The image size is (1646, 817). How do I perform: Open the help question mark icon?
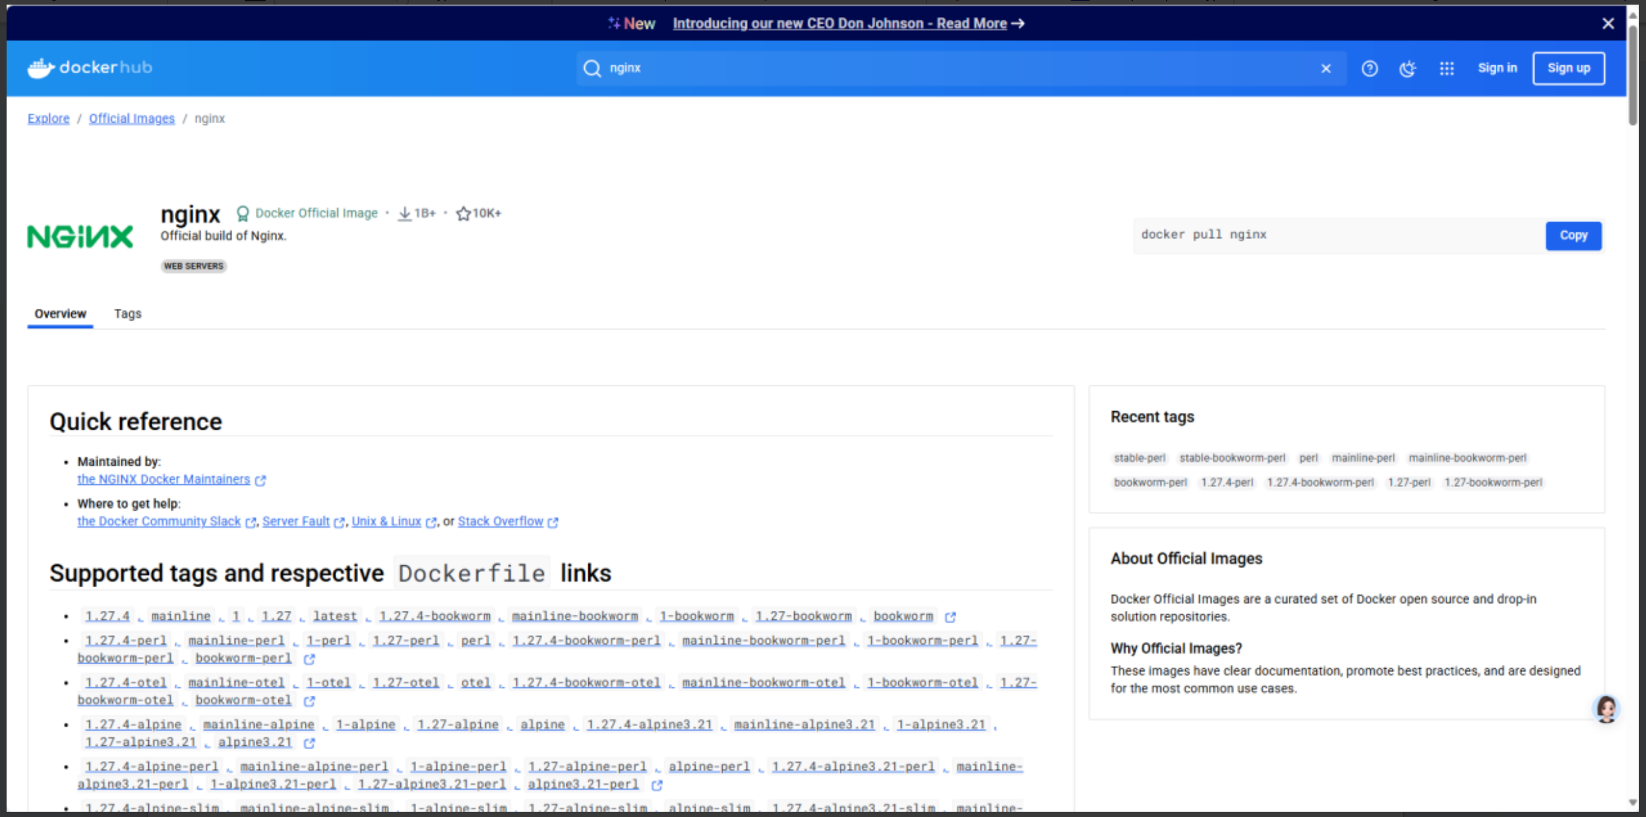1370,69
